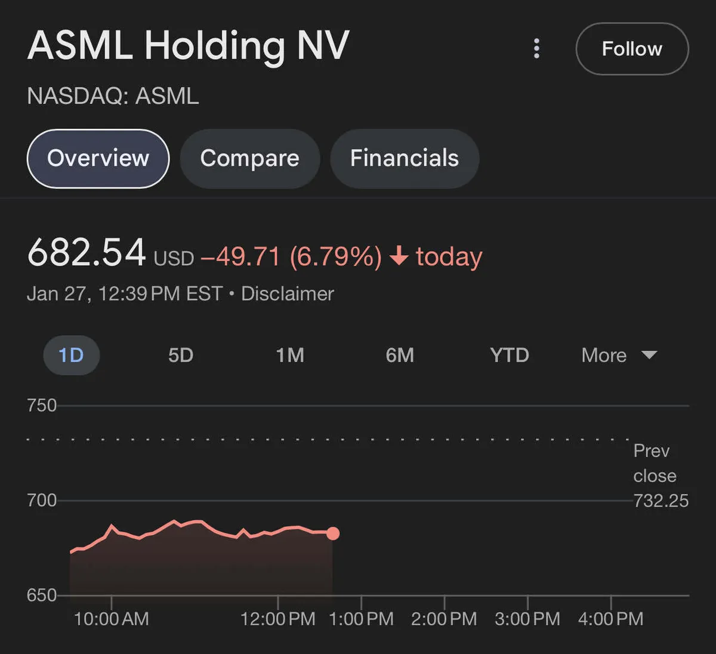The image size is (716, 654).
Task: Select the Financials tab
Action: click(x=404, y=159)
